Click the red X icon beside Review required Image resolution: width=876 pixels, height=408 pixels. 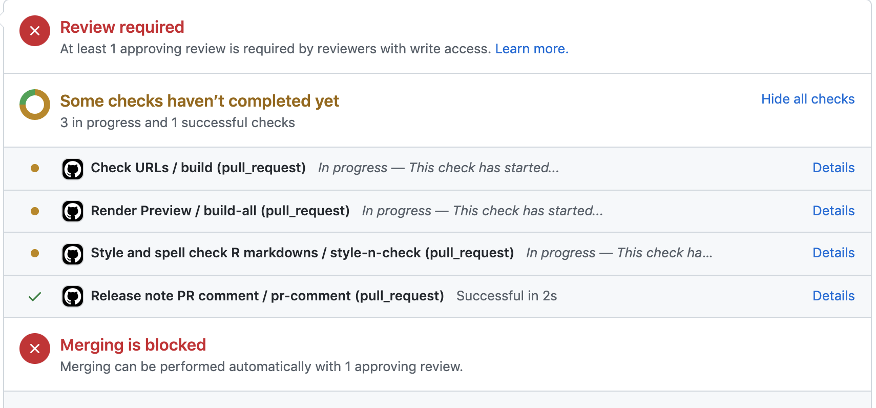pyautogui.click(x=35, y=31)
